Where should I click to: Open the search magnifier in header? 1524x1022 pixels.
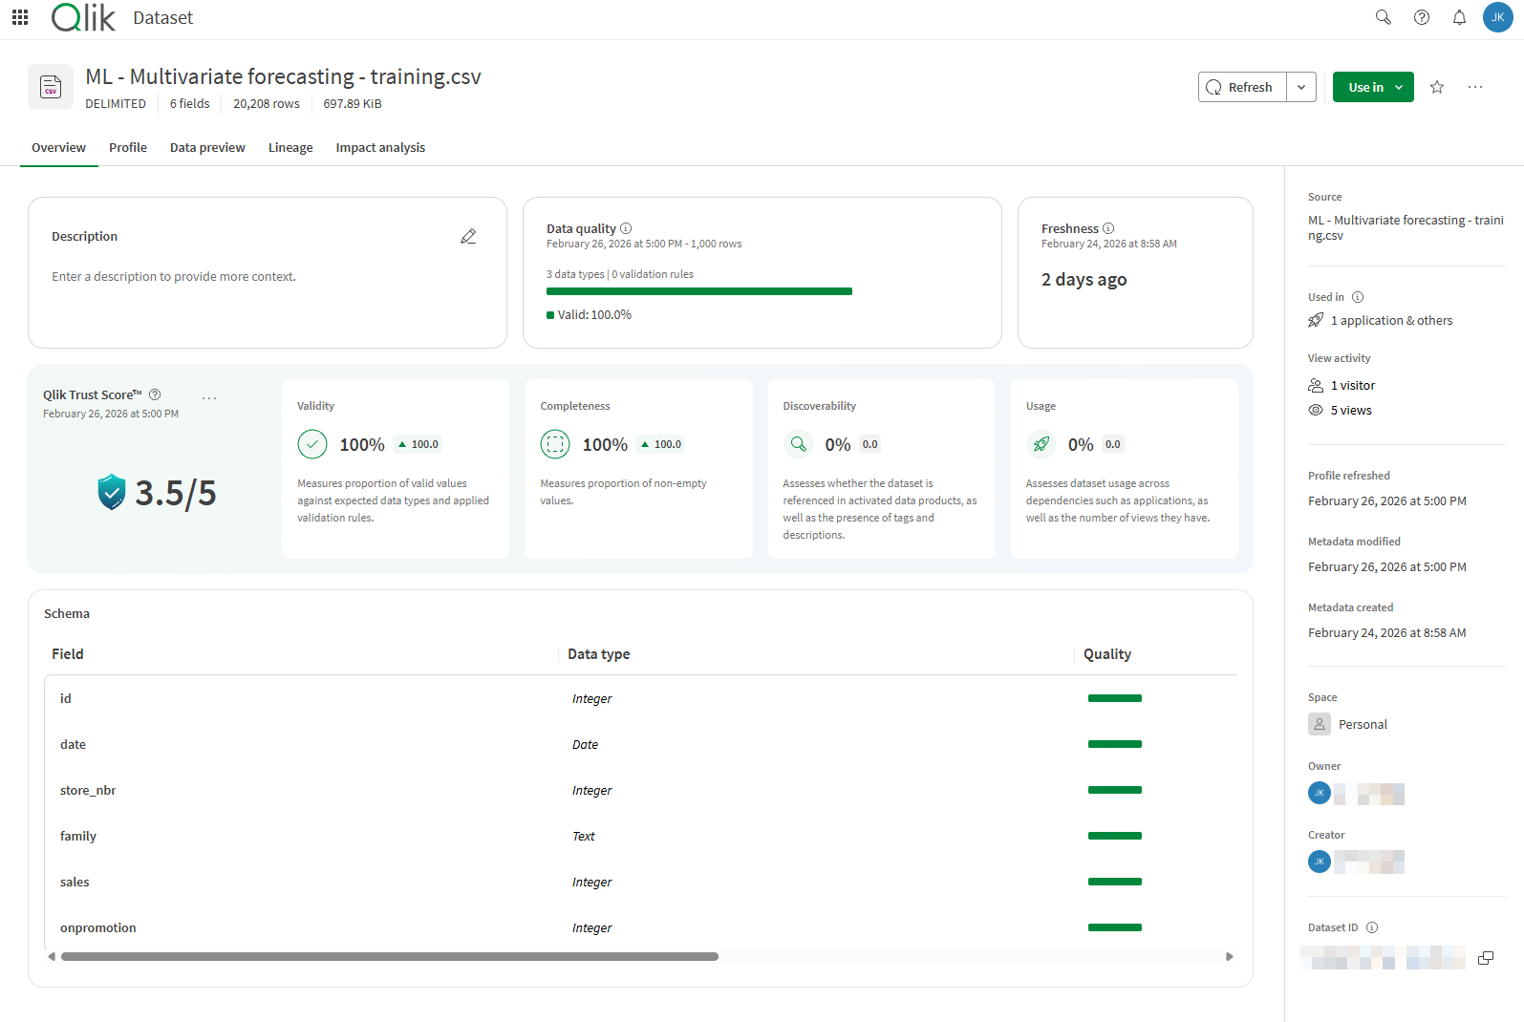[x=1383, y=17]
